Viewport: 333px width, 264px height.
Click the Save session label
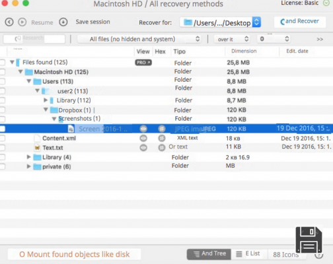pyautogui.click(x=92, y=22)
